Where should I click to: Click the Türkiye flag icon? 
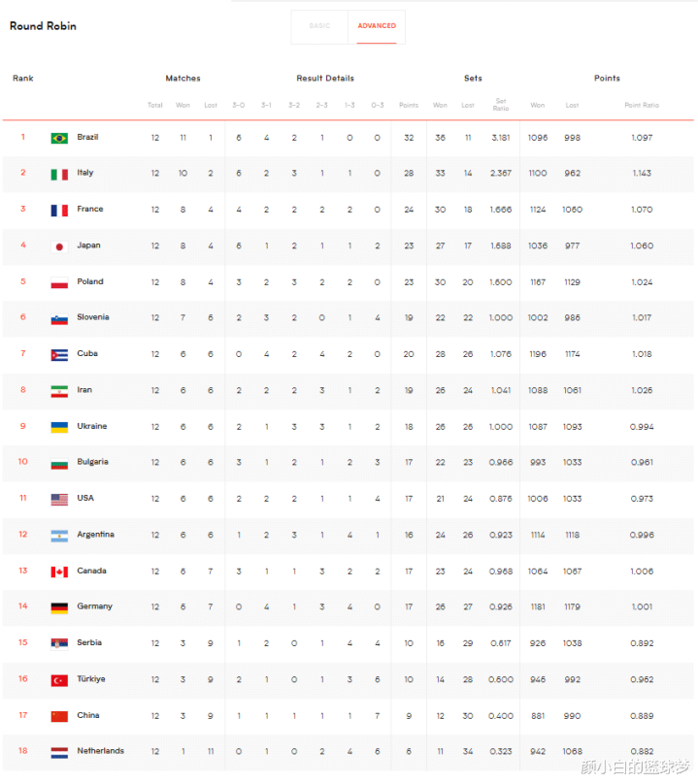click(59, 680)
